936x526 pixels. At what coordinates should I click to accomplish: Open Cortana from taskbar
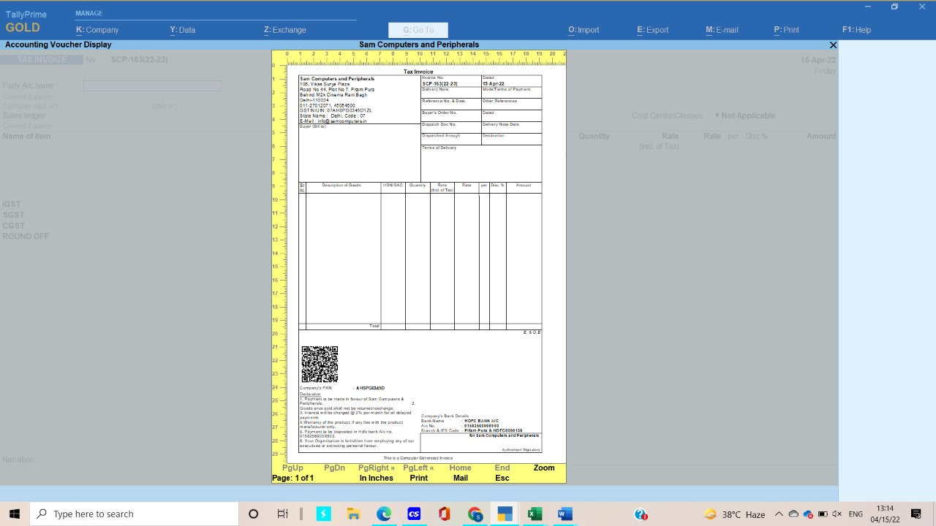pos(253,514)
